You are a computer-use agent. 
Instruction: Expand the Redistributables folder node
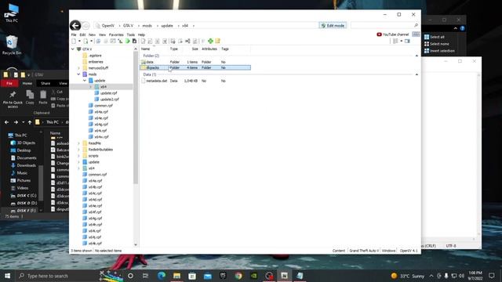78,150
